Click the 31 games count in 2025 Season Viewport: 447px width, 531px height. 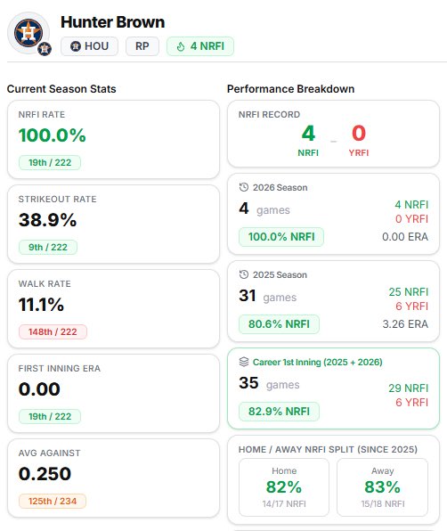pyautogui.click(x=268, y=296)
